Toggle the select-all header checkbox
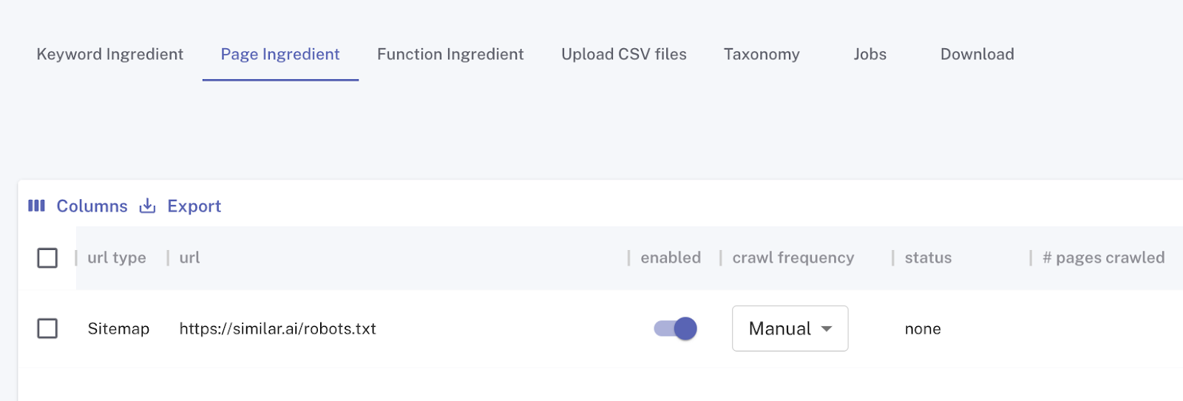Image resolution: width=1183 pixels, height=401 pixels. click(47, 257)
